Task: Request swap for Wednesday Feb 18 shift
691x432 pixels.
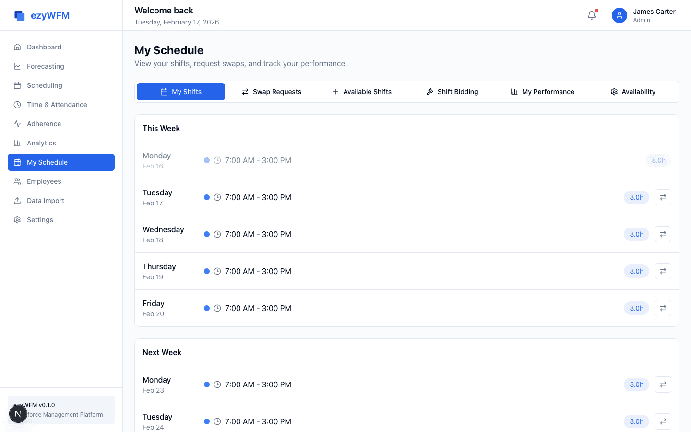Action: [x=663, y=234]
